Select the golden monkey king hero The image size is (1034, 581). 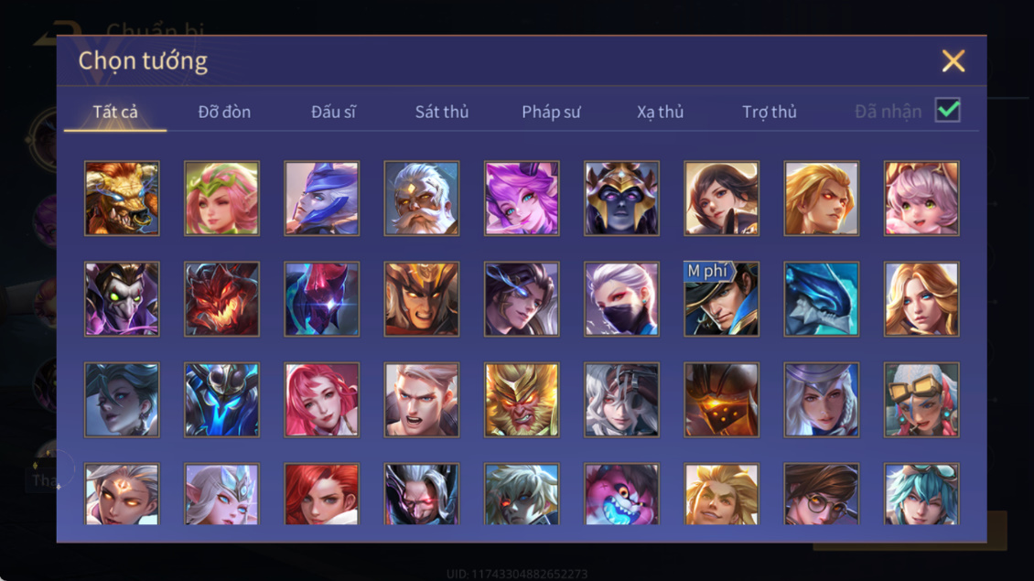click(522, 400)
